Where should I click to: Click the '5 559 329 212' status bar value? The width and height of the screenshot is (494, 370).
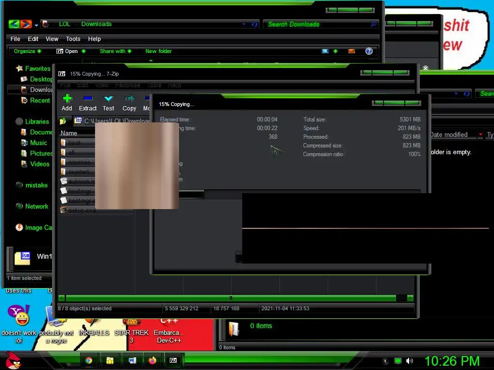tap(182, 308)
